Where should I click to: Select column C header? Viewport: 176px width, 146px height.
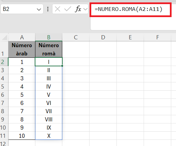tap(76, 37)
